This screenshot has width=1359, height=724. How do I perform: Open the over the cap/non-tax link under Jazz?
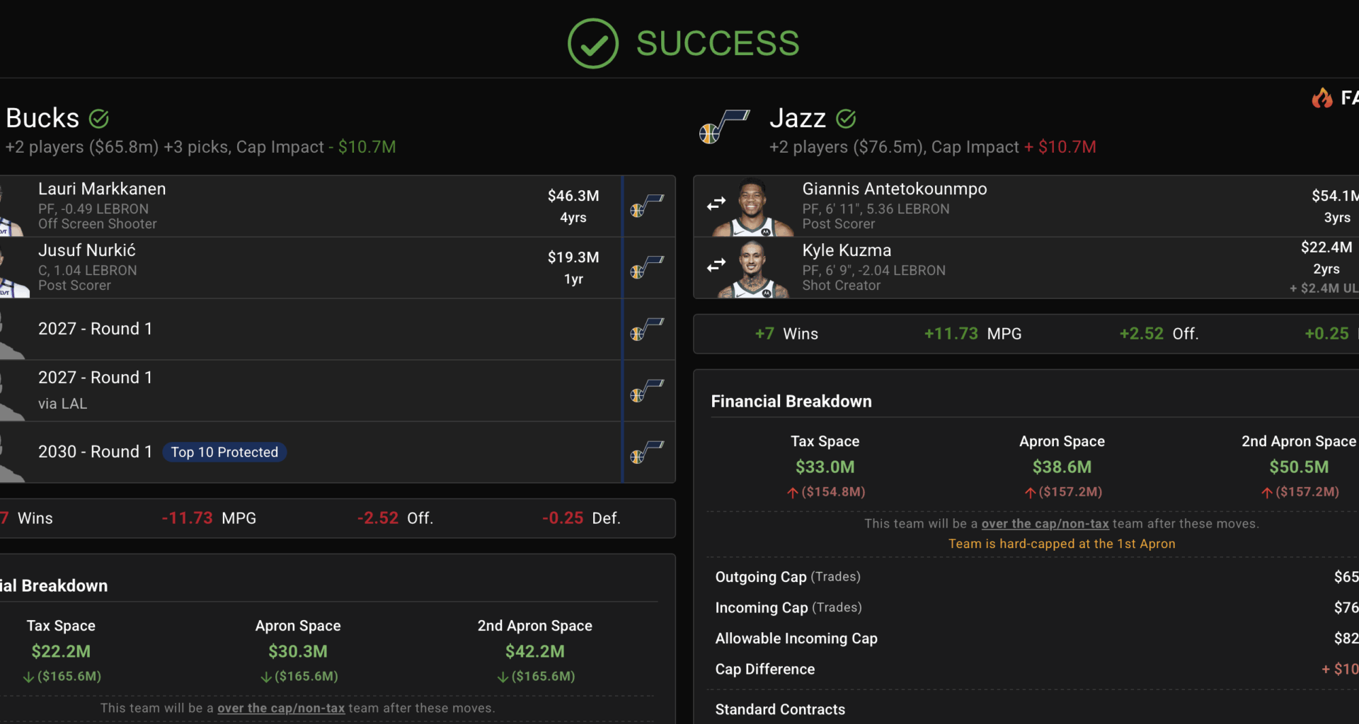point(1044,524)
